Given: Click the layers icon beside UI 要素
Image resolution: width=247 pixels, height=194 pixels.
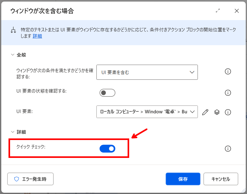Looking at the screenshot, I should pos(217,112).
